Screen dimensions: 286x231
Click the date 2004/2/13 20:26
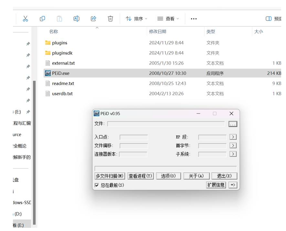click(166, 94)
